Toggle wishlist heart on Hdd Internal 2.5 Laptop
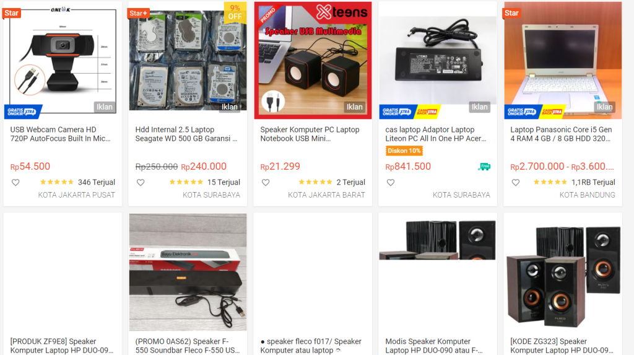634x355 pixels. pos(141,183)
